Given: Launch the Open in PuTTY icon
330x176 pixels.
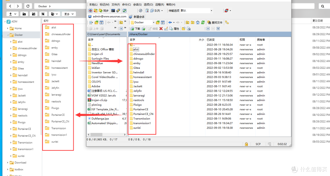Looking at the screenshot, I should [x=118, y=10].
